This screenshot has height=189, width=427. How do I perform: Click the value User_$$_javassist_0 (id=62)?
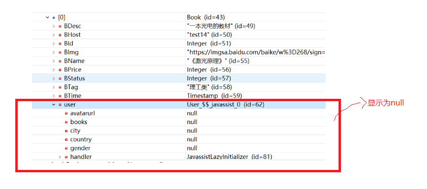pos(226,105)
